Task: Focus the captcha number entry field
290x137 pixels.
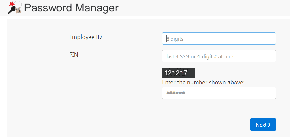Action: click(219, 93)
